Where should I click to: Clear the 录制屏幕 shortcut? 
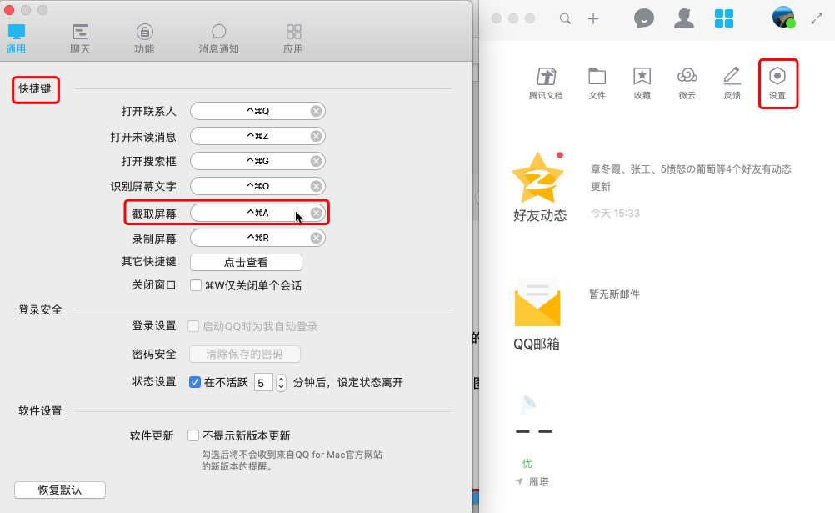coord(317,238)
